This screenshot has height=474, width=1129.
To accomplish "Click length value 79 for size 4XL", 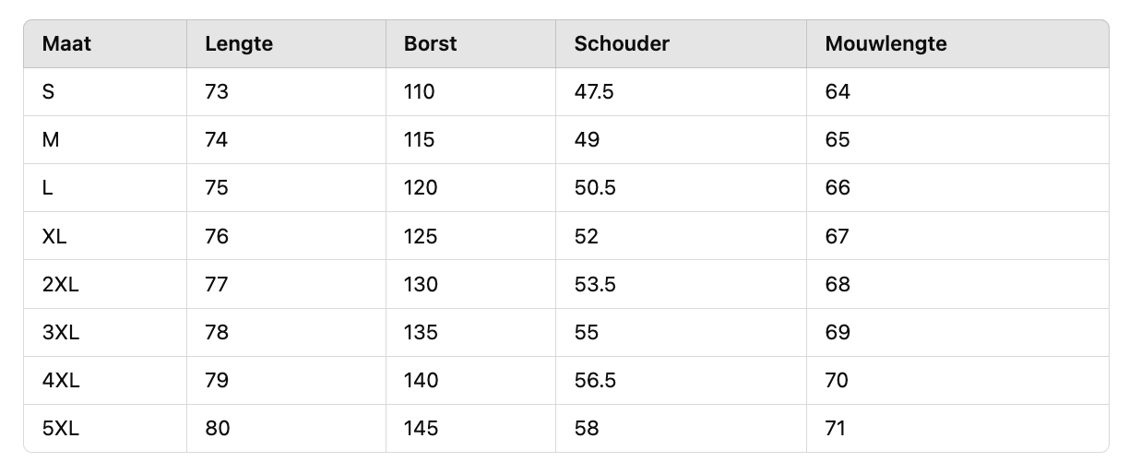I will (x=217, y=380).
